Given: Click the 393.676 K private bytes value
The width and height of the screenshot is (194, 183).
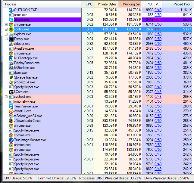Looking at the screenshot, I should 110,121.
